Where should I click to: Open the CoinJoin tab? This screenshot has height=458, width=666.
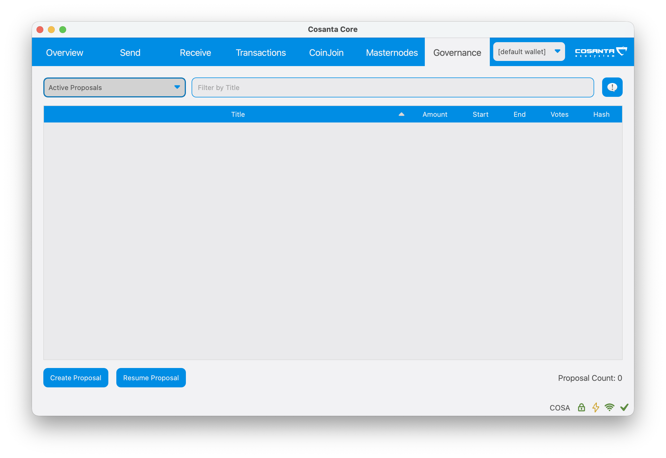coord(326,52)
